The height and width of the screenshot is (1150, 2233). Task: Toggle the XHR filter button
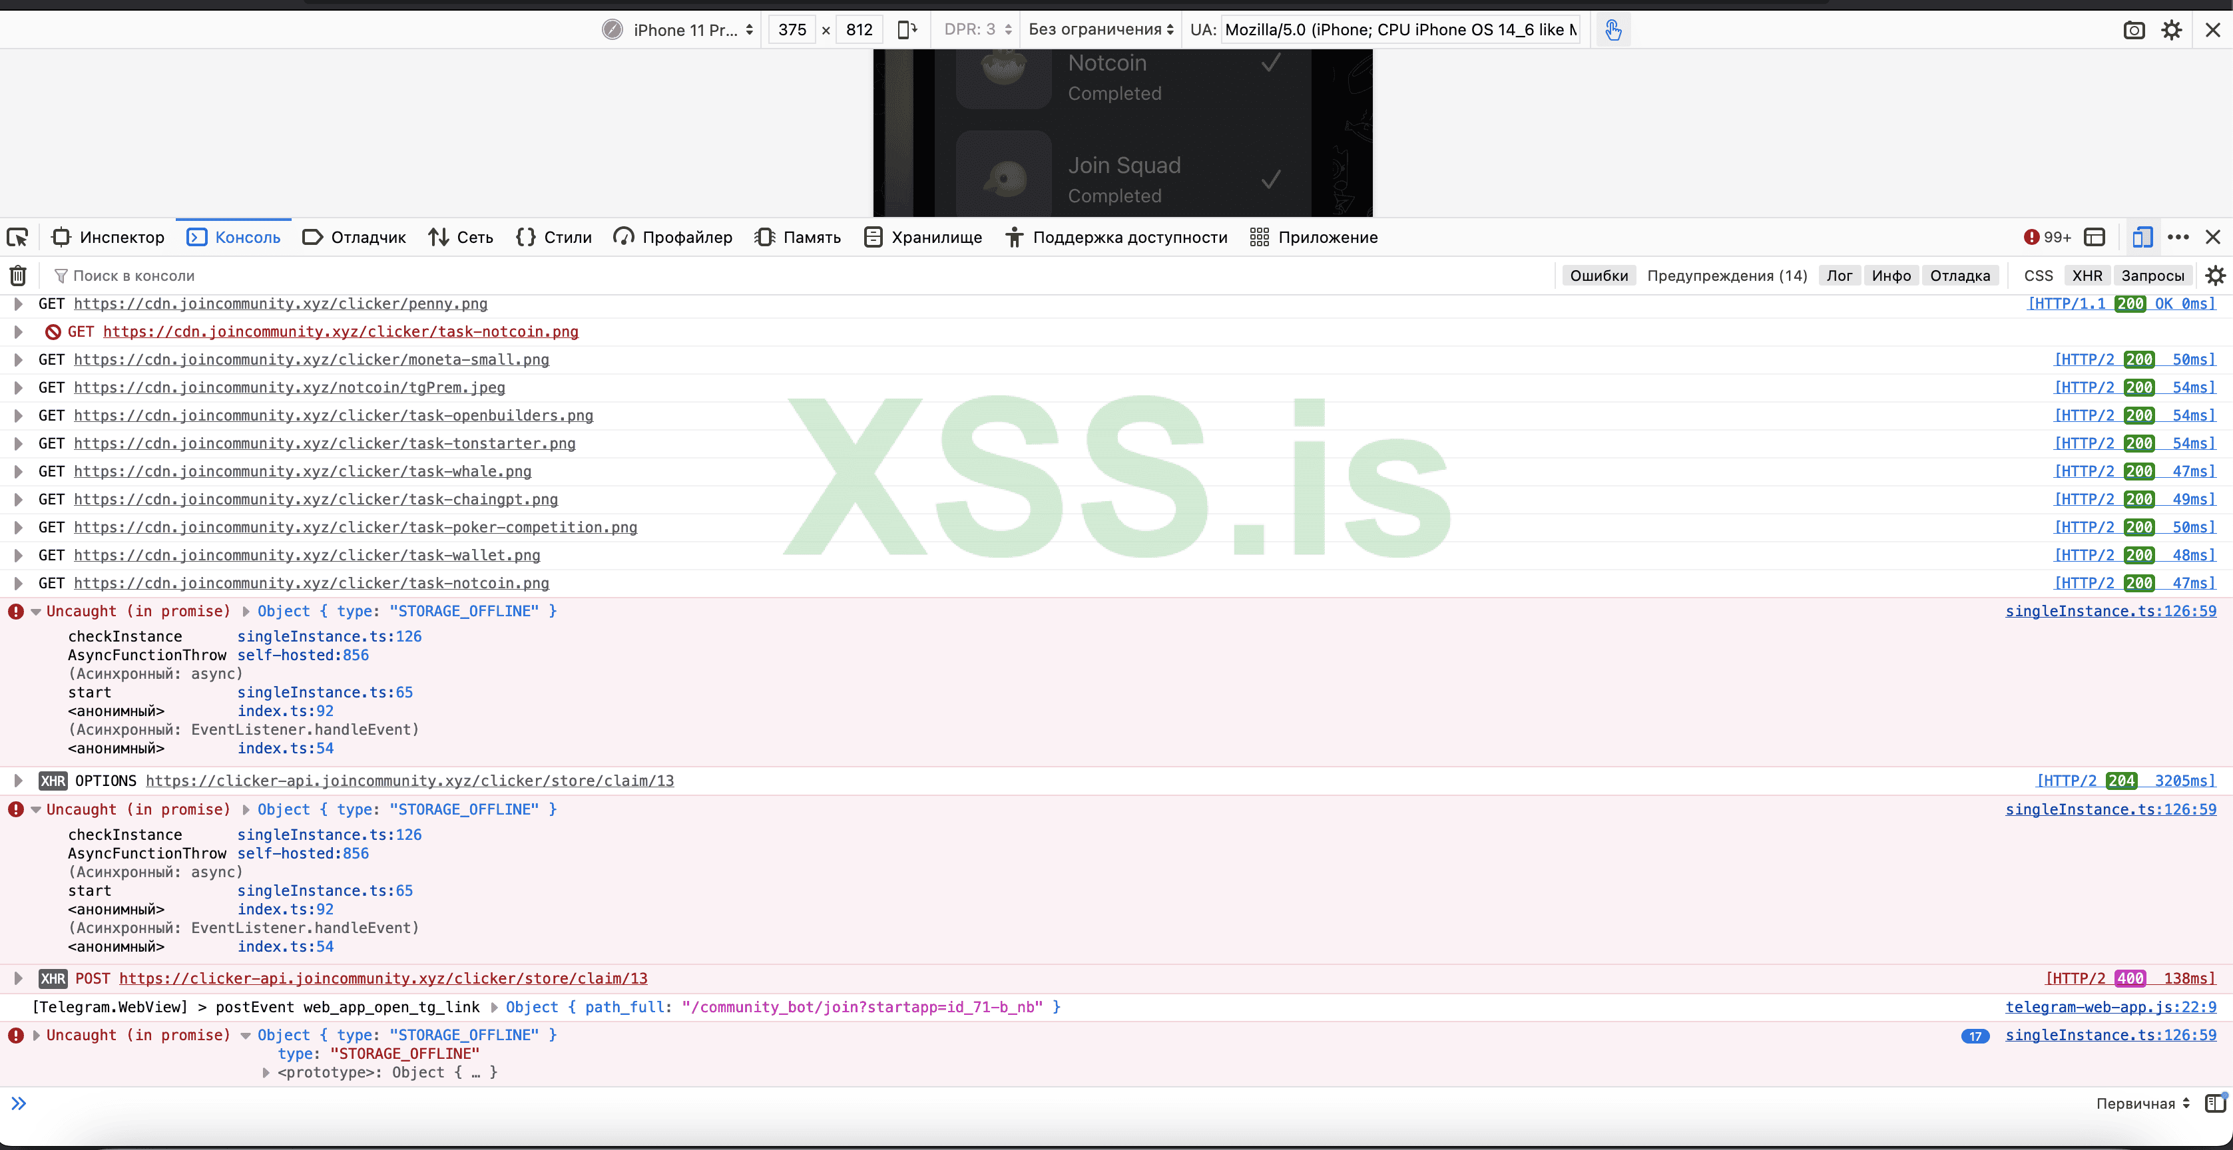coord(2087,276)
